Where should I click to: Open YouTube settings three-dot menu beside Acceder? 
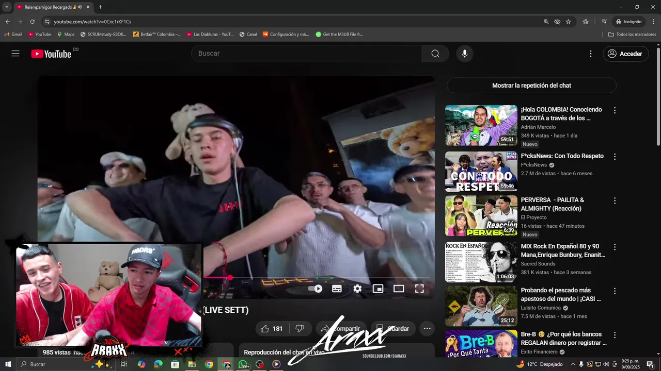click(591, 54)
